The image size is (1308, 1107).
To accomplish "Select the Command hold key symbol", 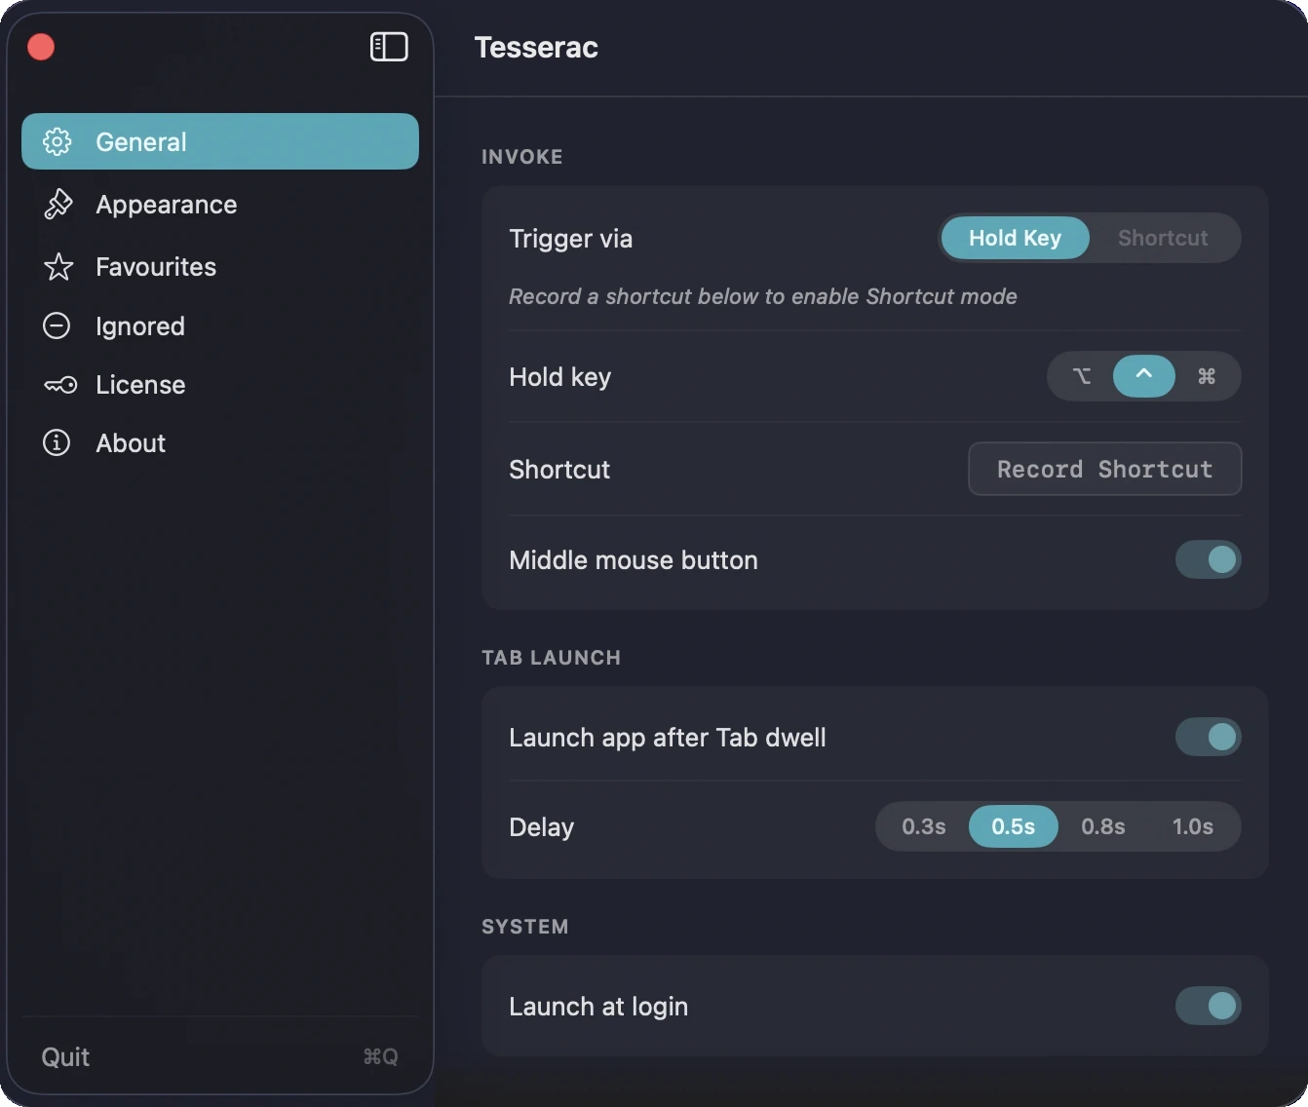I will (x=1207, y=376).
